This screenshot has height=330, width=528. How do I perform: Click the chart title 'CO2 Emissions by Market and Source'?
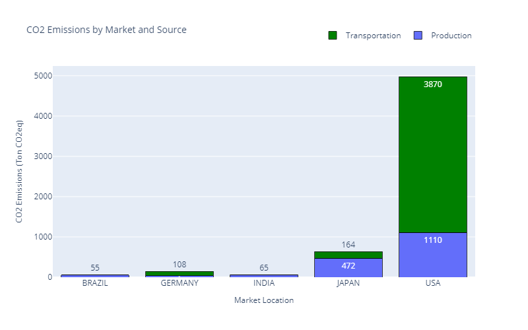106,30
